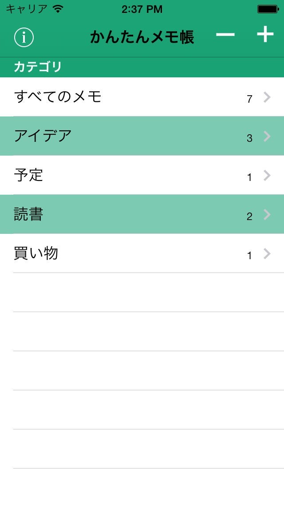The width and height of the screenshot is (284, 505).
Task: Open the app info button
Action: [x=24, y=37]
